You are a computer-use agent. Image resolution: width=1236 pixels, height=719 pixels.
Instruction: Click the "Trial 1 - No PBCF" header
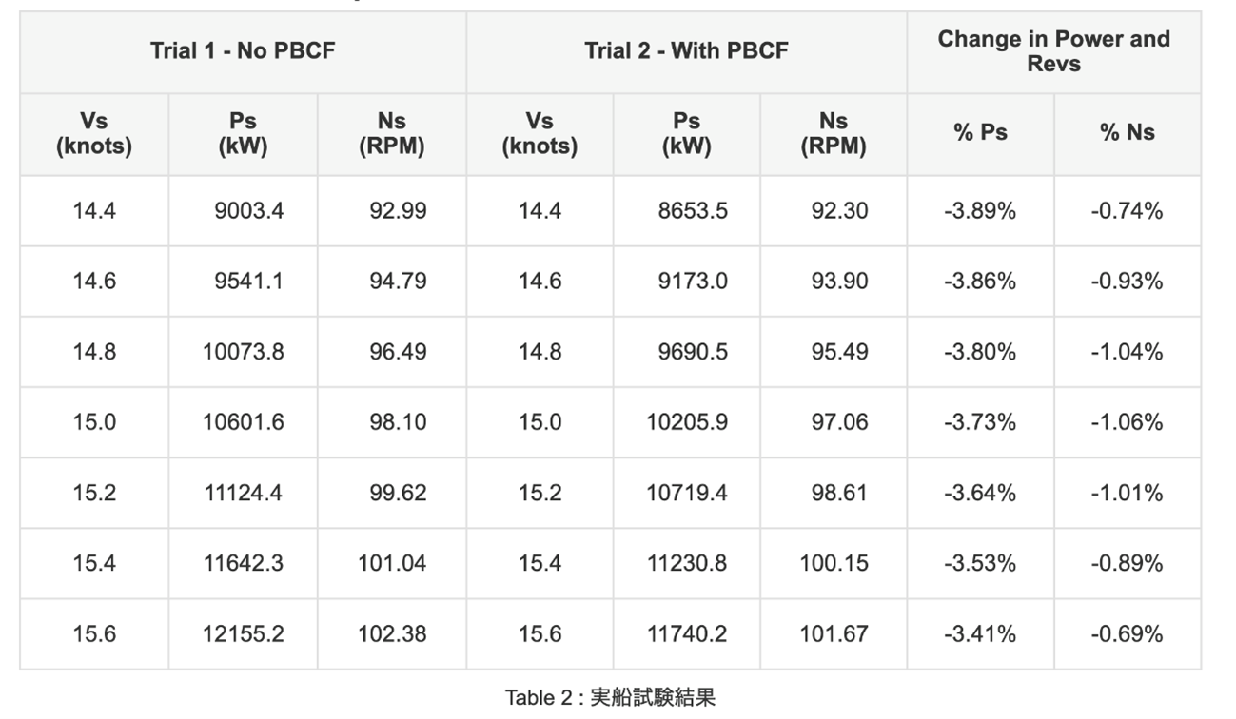(x=243, y=51)
